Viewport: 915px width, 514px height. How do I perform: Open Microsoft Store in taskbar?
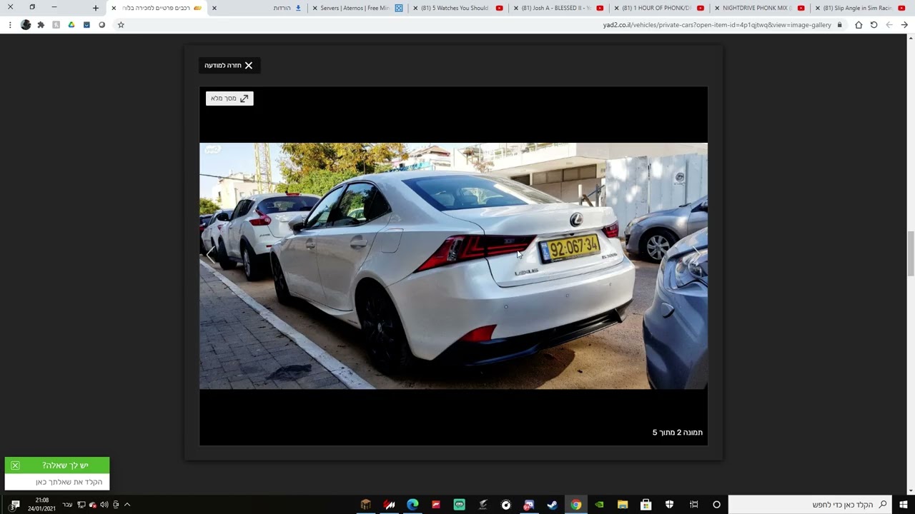pos(646,505)
